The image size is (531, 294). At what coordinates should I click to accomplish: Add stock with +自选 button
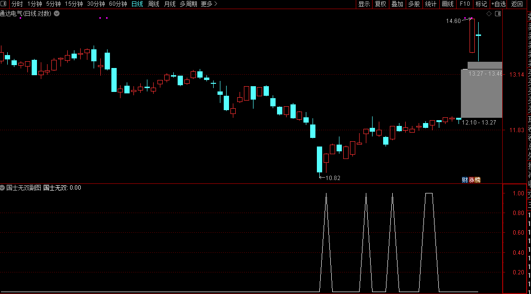(x=498, y=4)
